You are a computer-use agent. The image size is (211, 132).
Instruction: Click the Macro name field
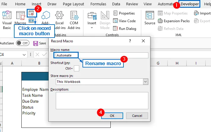point(102,55)
